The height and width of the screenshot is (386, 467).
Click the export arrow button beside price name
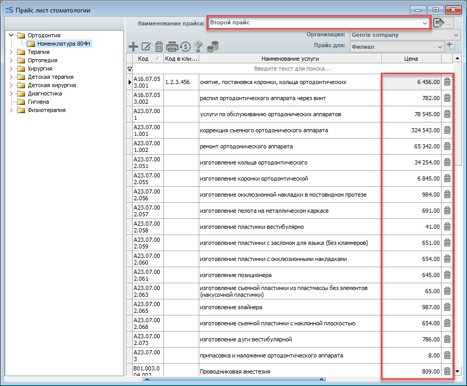coord(439,23)
